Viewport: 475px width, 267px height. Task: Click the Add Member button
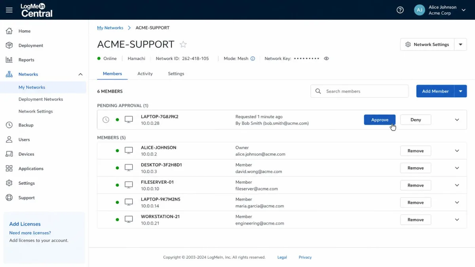(x=435, y=91)
